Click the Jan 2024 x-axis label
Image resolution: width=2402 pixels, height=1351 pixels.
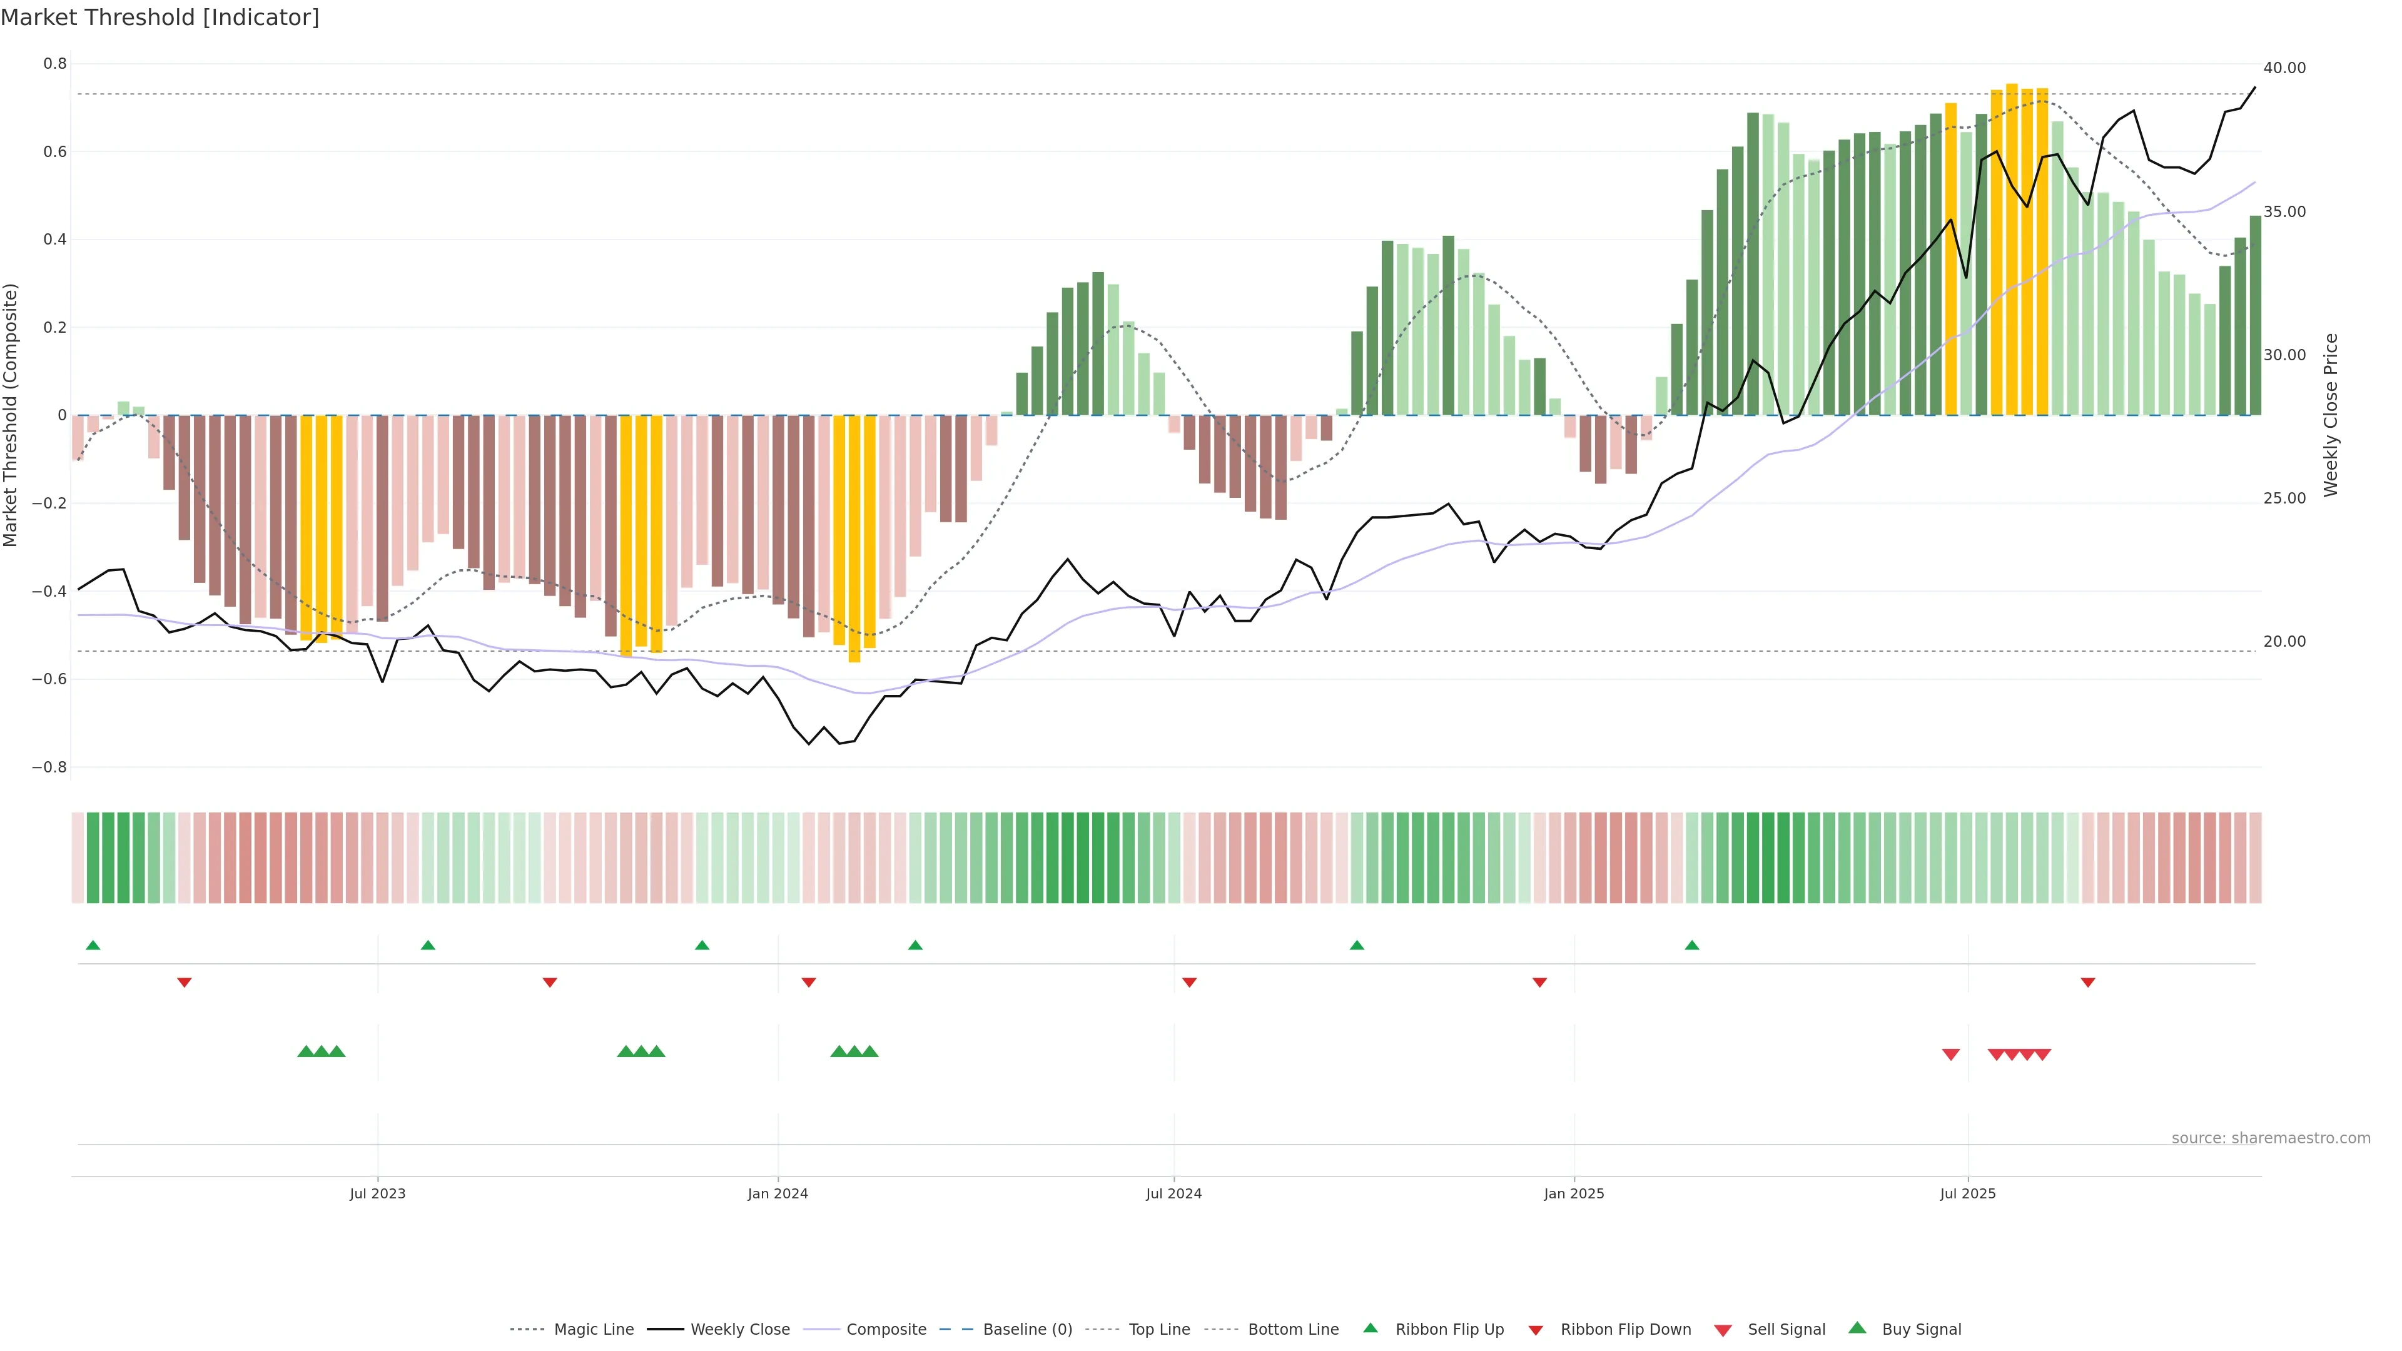tap(778, 1193)
